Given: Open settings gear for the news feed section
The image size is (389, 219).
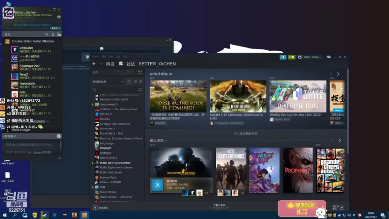Looking at the screenshot, I should click(x=171, y=74).
